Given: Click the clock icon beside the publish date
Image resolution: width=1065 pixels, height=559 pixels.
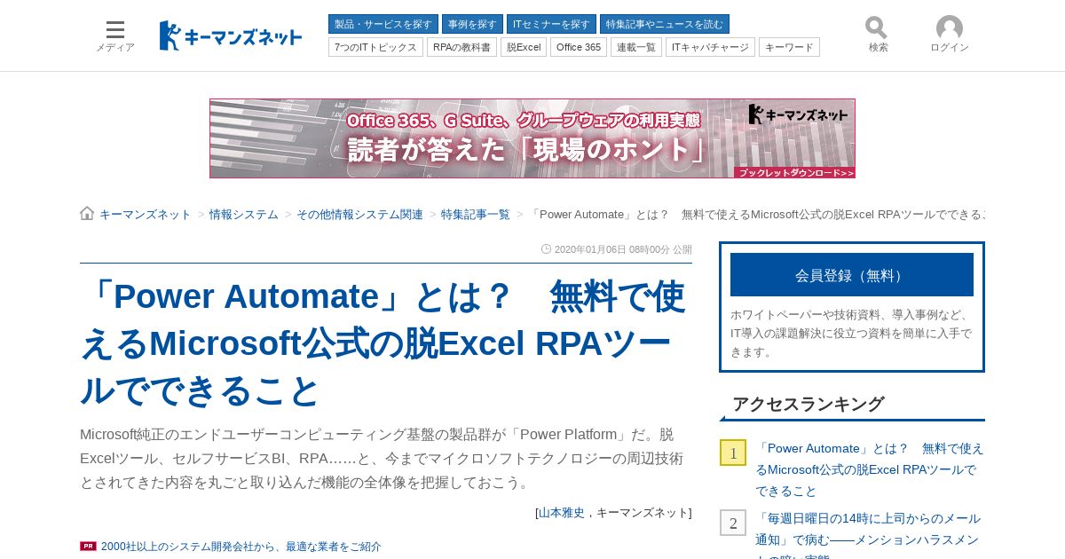Looking at the screenshot, I should click(x=546, y=249).
